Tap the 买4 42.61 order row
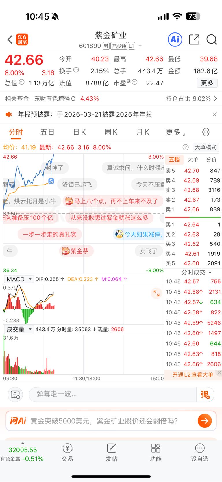The image size is (222, 482). pos(193,254)
